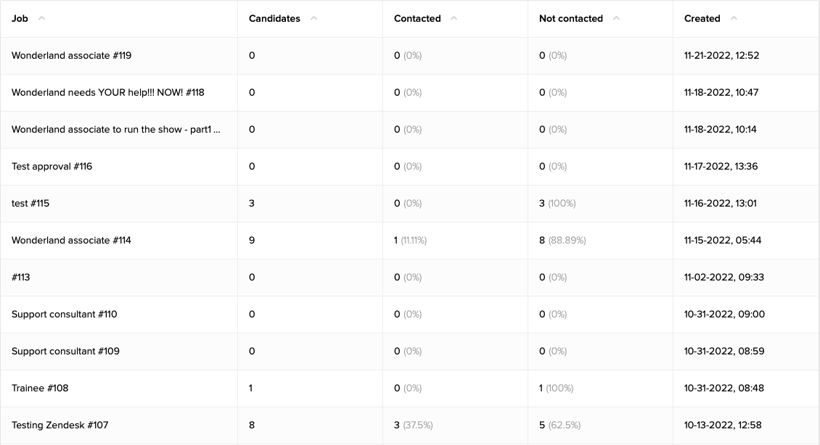Open Support consultant #110 job

click(x=64, y=315)
